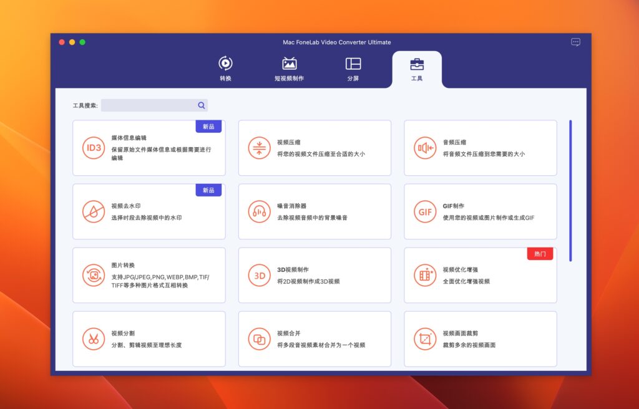Open the feedback icon in the title bar
Viewport: 639px width, 409px height.
pyautogui.click(x=575, y=42)
